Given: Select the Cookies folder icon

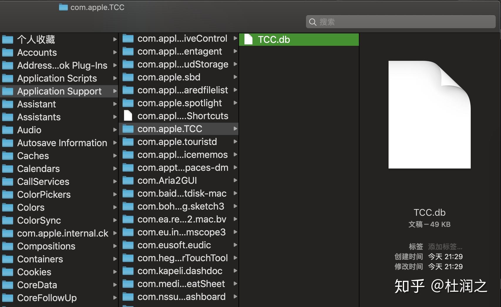Looking at the screenshot, I should coord(8,272).
